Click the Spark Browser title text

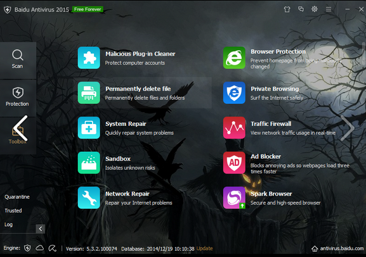[271, 194]
